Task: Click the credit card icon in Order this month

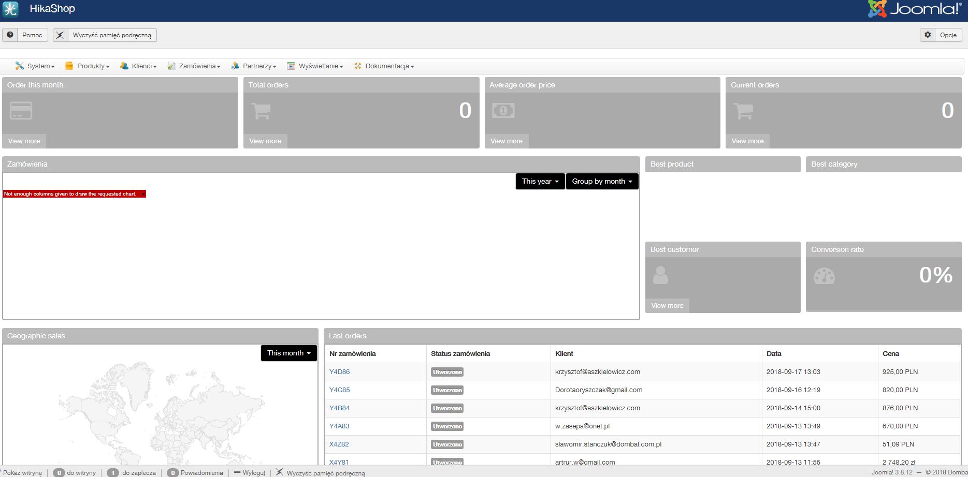Action: tap(21, 110)
